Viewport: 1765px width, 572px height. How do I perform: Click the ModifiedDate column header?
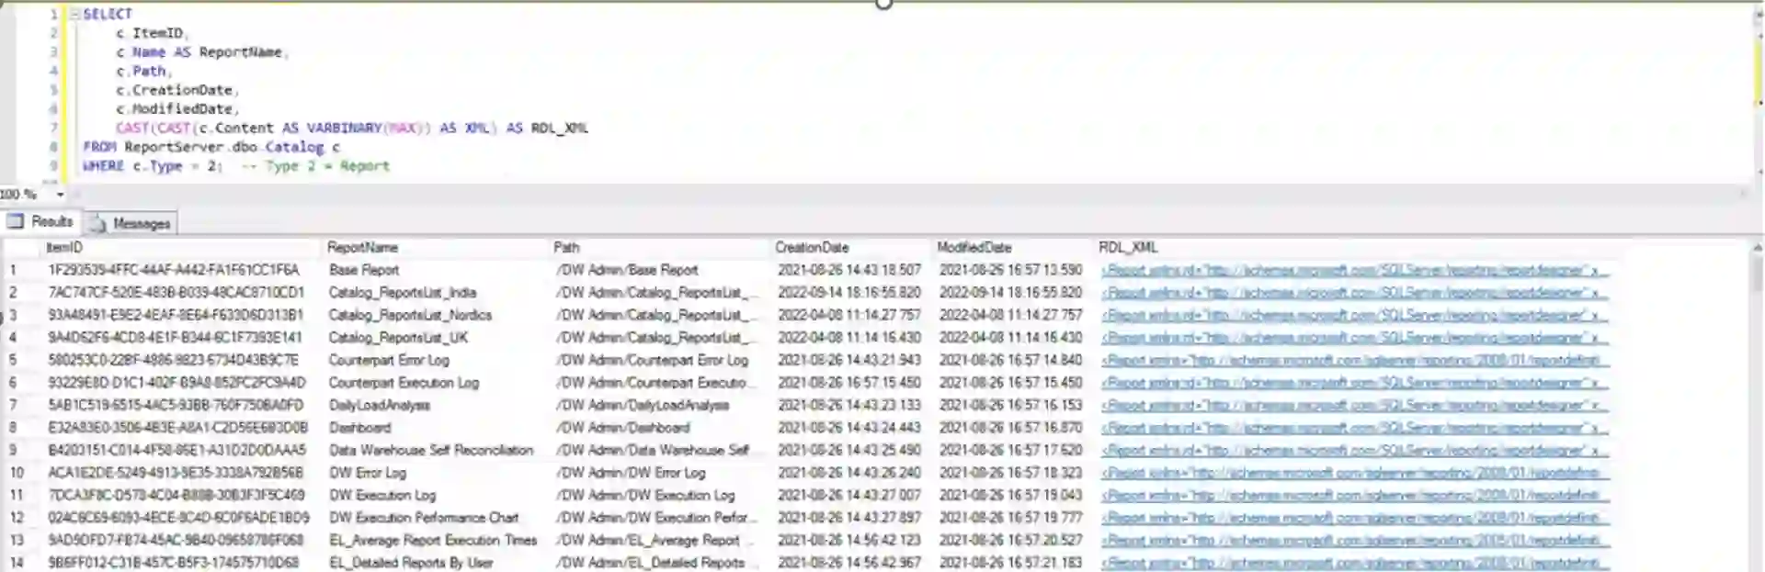click(x=974, y=248)
